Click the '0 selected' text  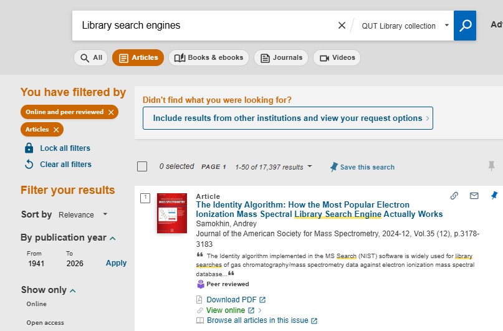point(177,166)
